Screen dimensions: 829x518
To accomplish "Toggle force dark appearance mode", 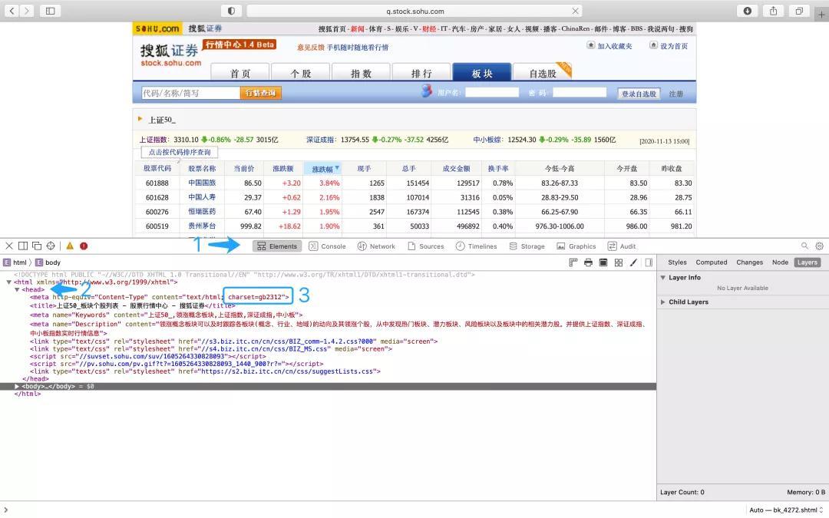I will [x=603, y=262].
